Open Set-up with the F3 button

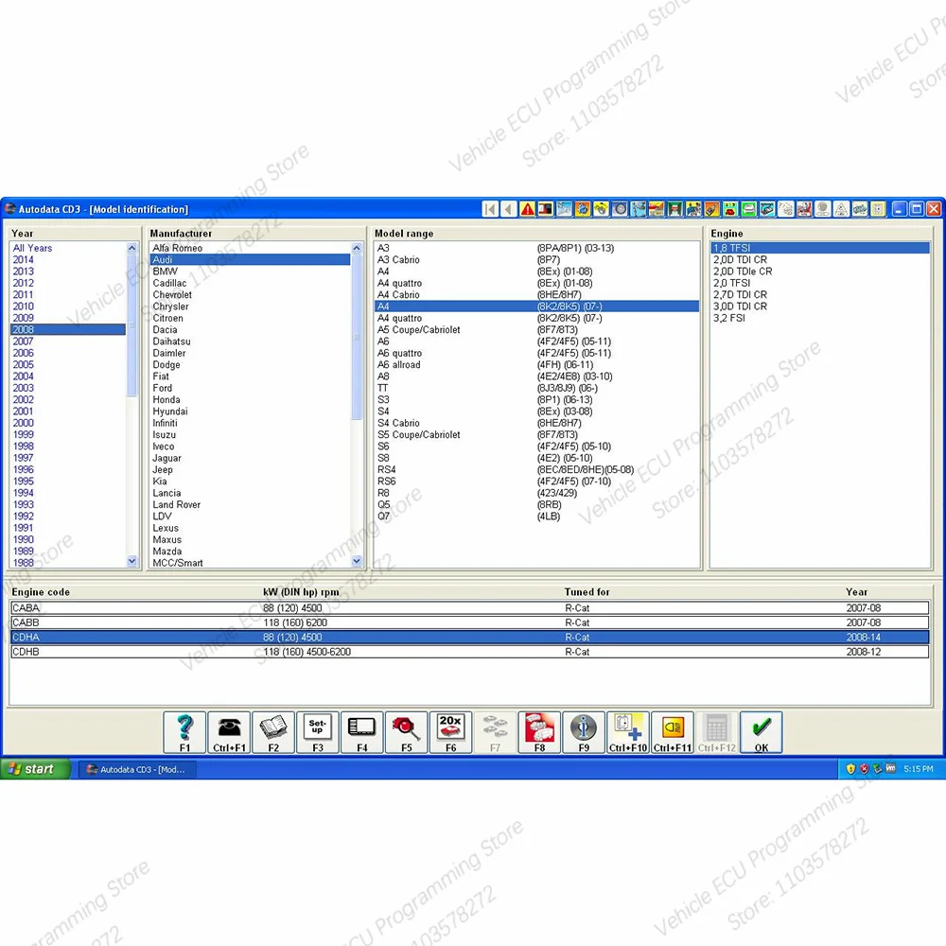[x=317, y=732]
